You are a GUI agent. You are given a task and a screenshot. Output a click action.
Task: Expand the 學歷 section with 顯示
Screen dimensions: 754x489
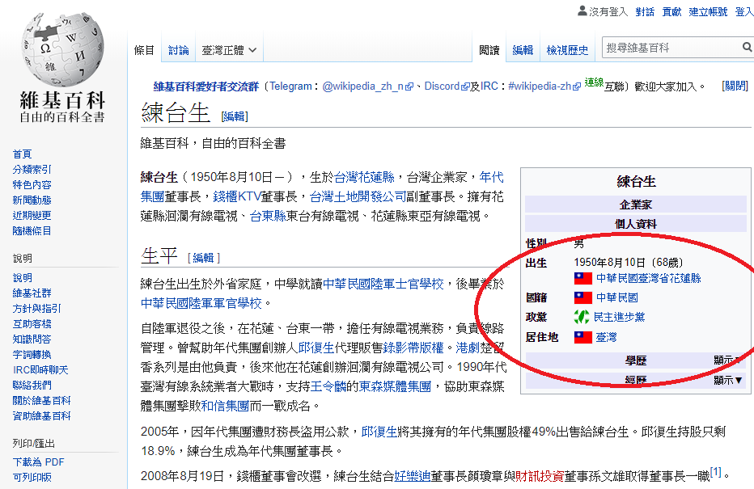pyautogui.click(x=726, y=360)
